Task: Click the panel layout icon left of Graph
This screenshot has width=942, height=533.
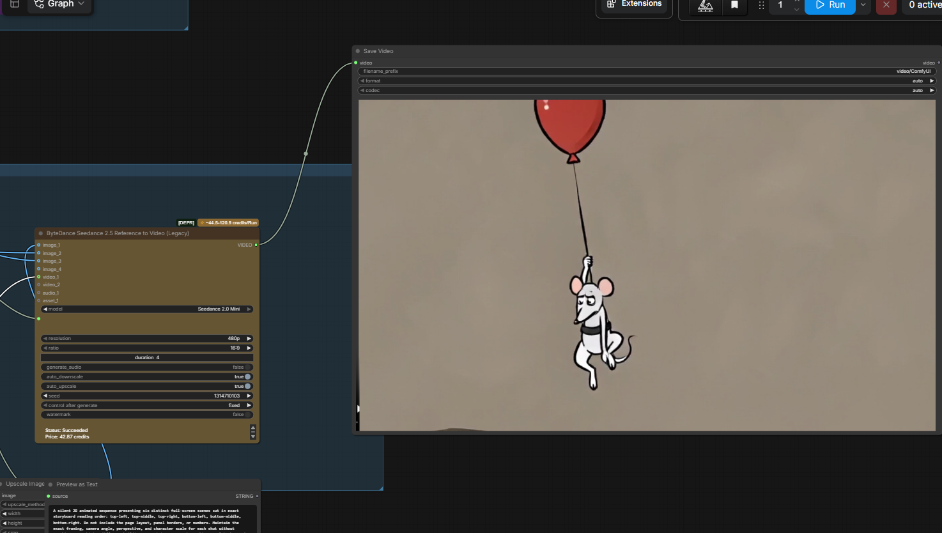Action: pyautogui.click(x=15, y=4)
